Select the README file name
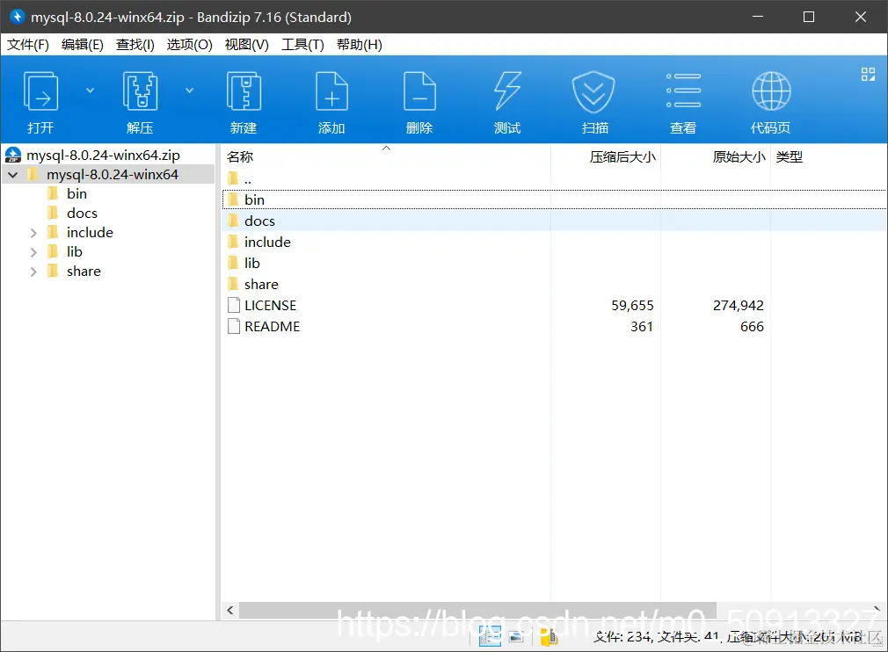 (272, 327)
